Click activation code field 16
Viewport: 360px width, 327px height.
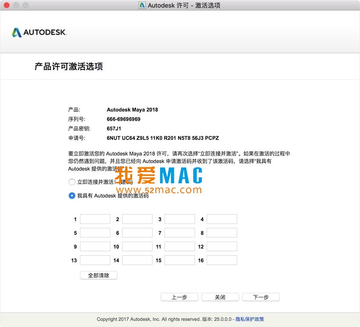pyautogui.click(x=222, y=260)
